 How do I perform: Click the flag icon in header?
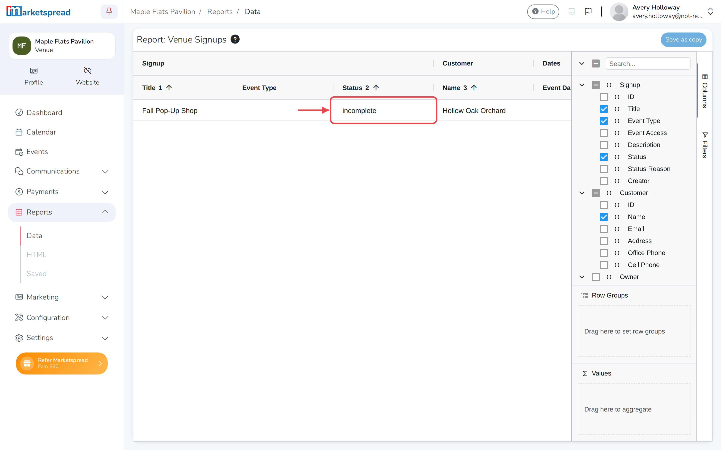coord(588,11)
